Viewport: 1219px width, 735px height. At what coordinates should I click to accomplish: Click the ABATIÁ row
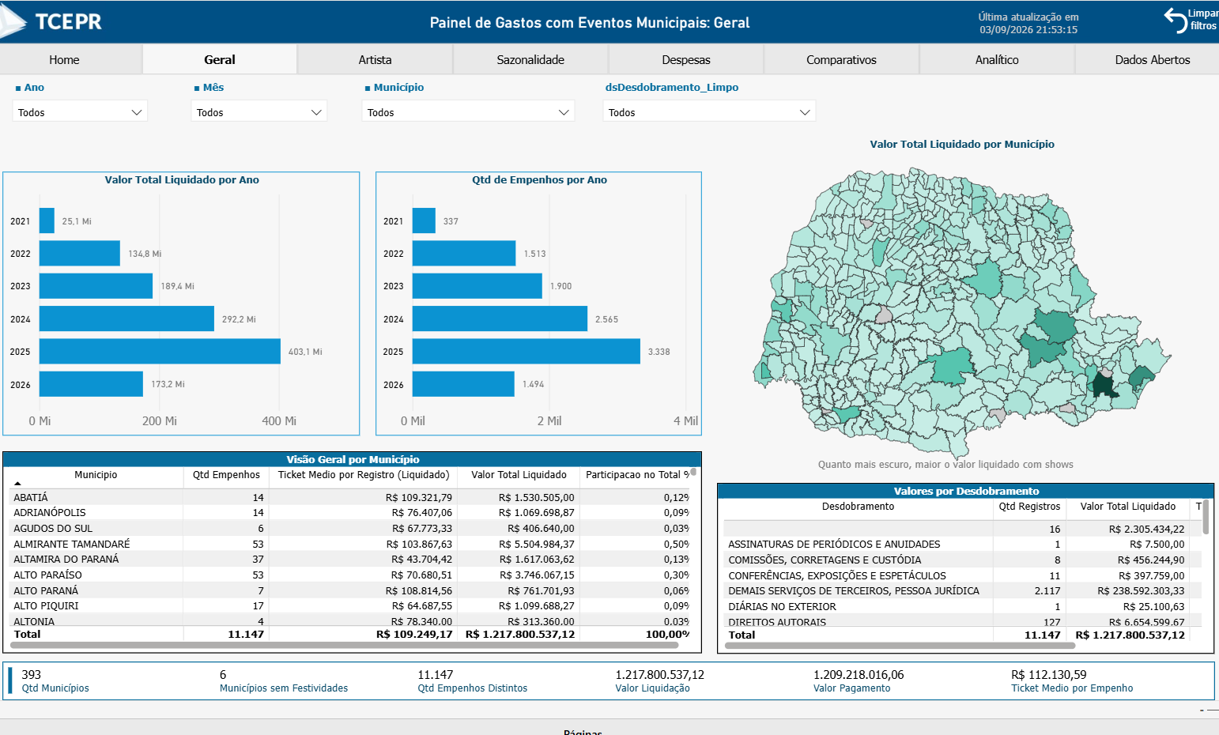tap(351, 497)
